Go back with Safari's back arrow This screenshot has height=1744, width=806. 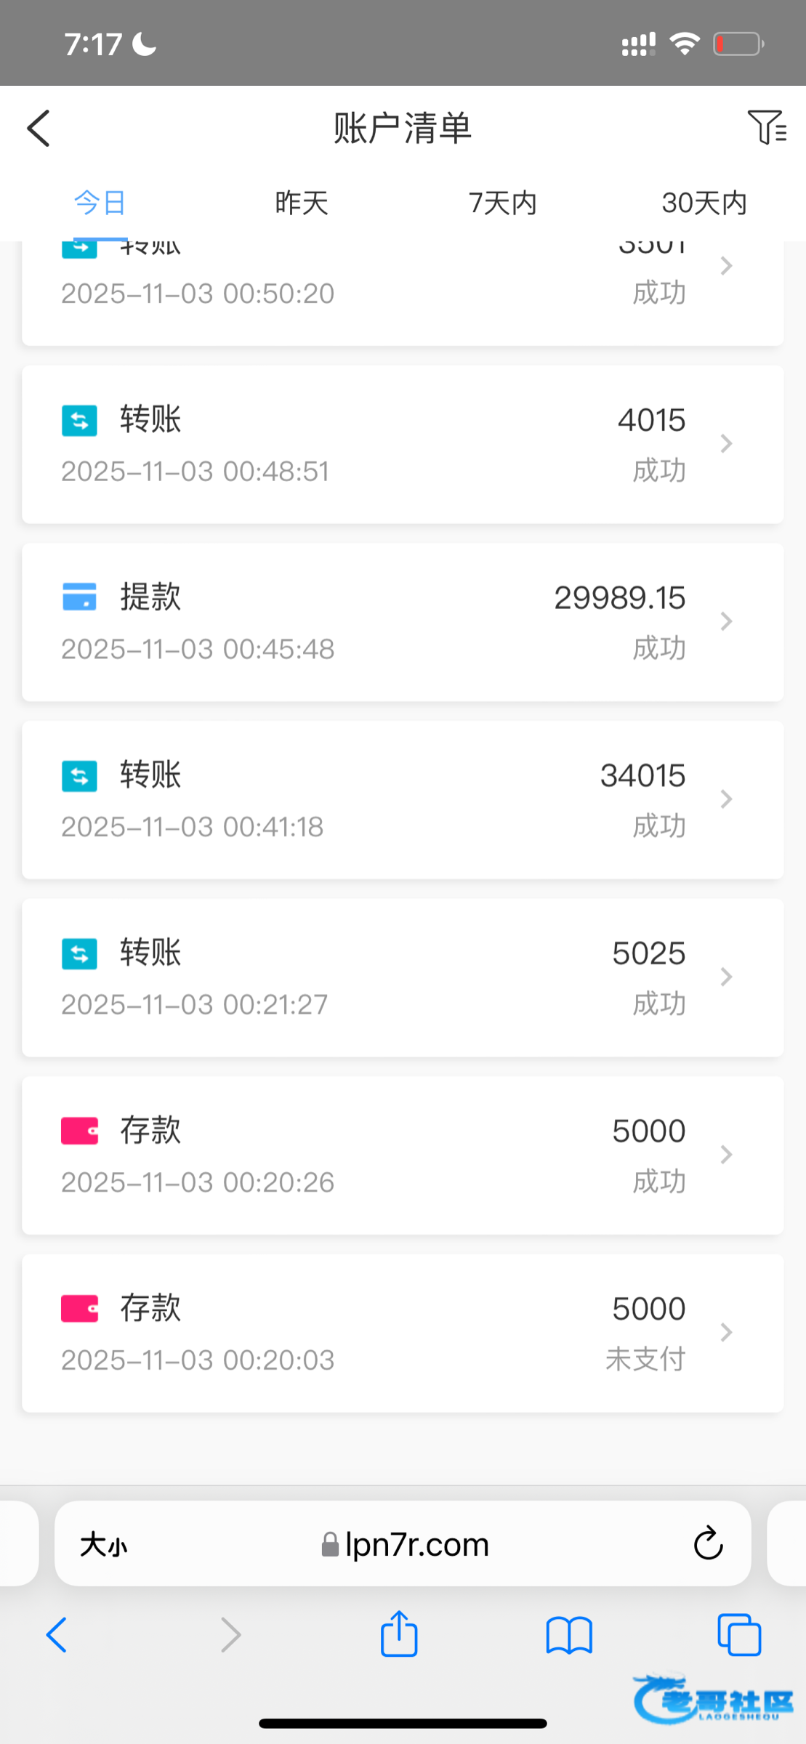click(x=57, y=1635)
